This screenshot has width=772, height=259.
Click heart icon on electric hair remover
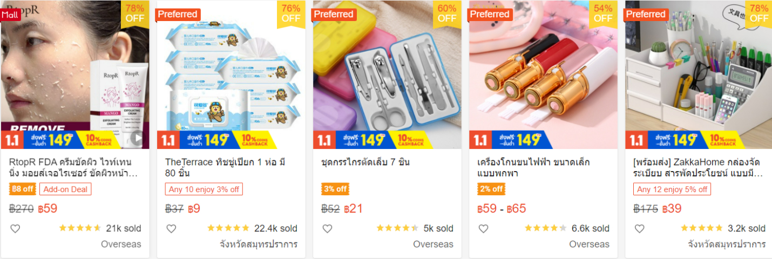click(483, 229)
